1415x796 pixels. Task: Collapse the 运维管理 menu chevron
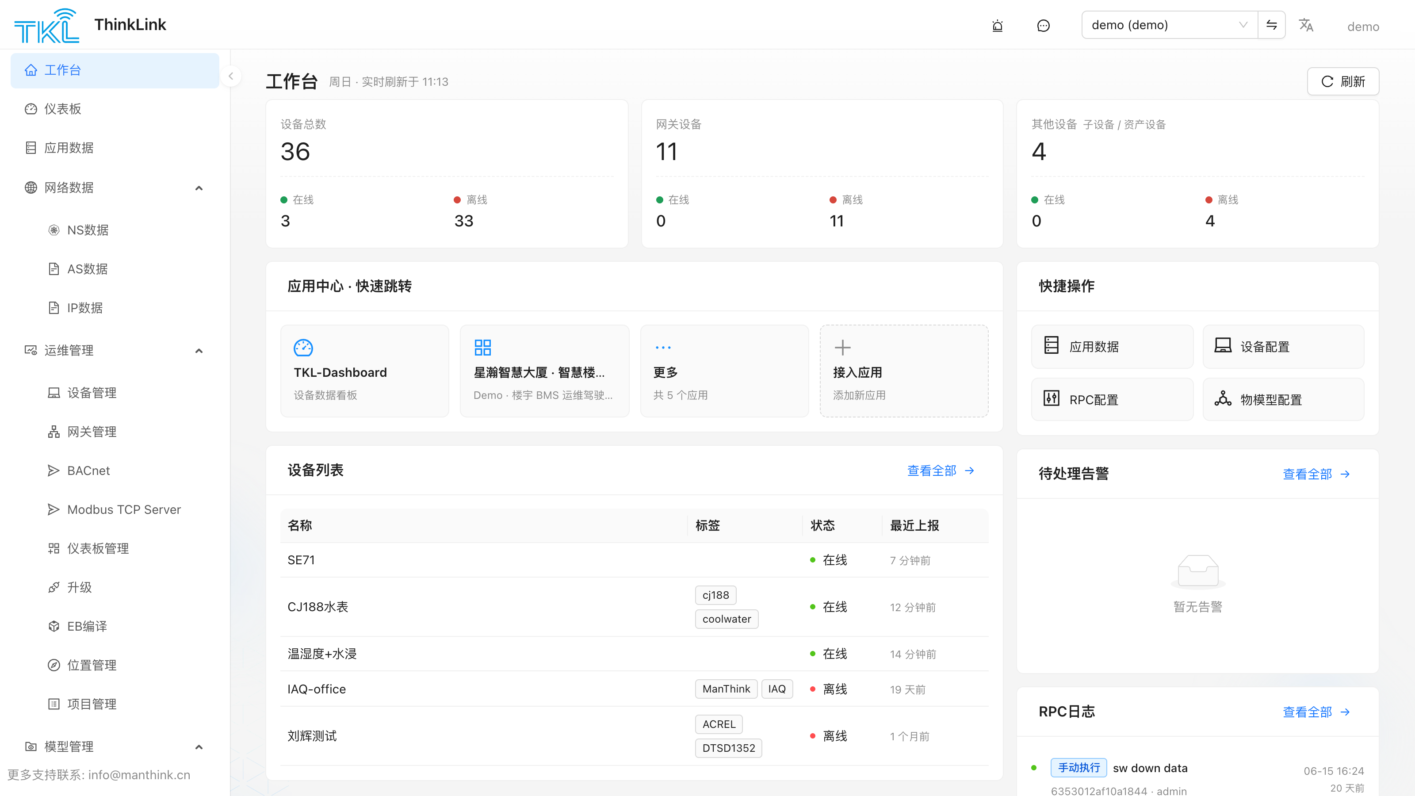pos(199,351)
